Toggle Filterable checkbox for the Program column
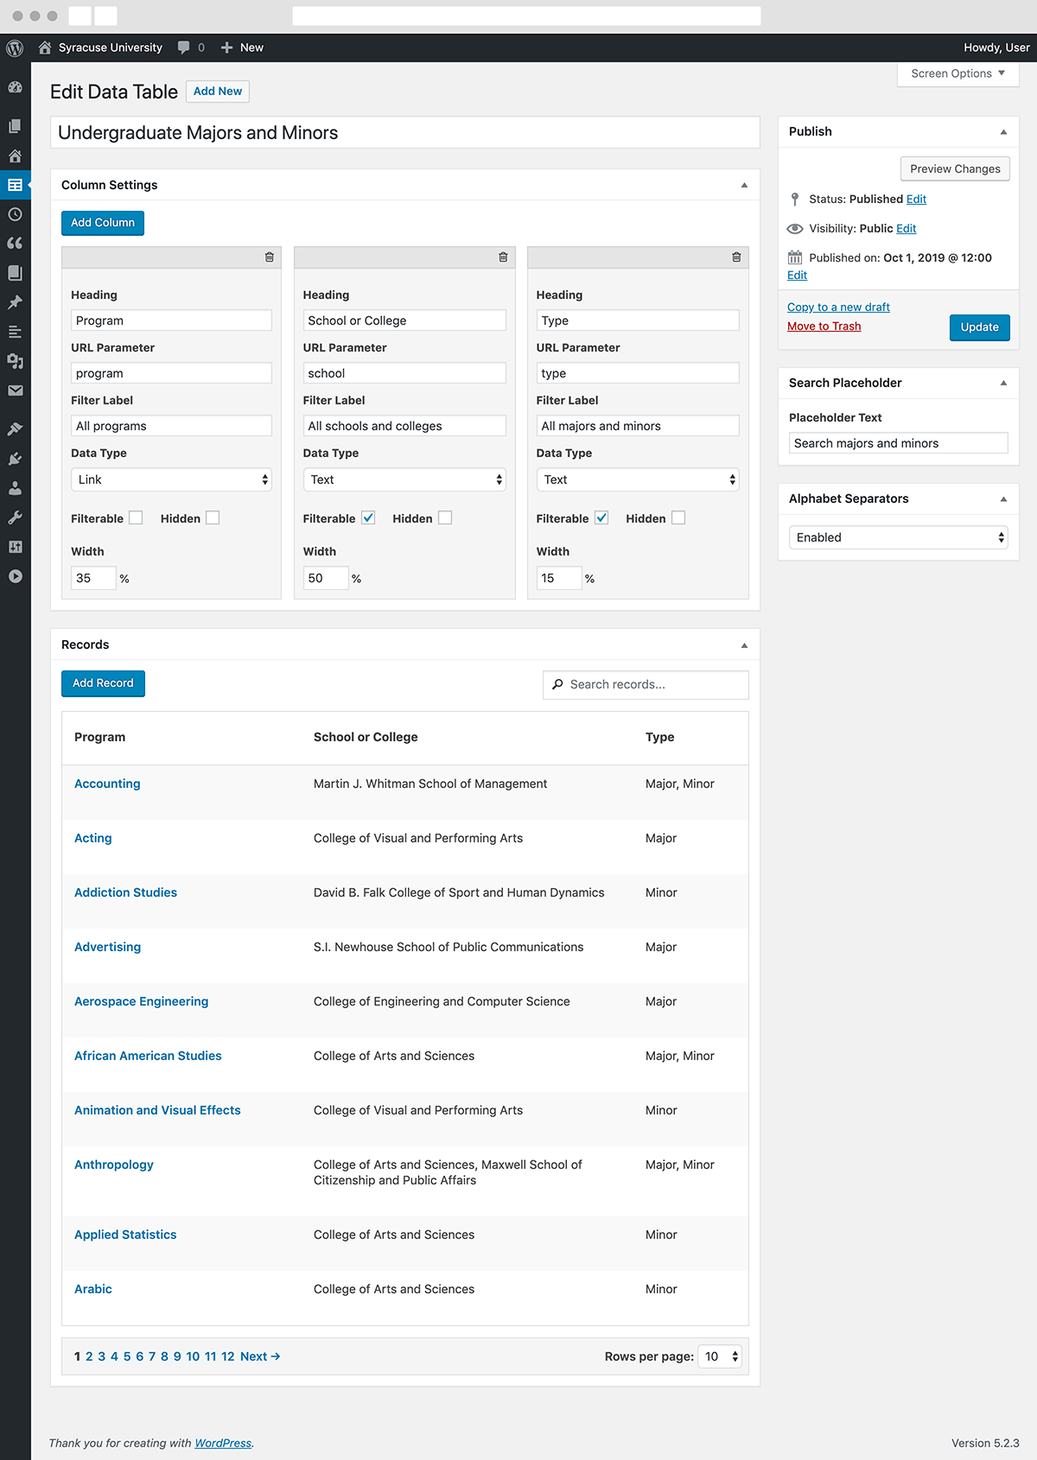Viewport: 1037px width, 1460px height. coord(136,517)
